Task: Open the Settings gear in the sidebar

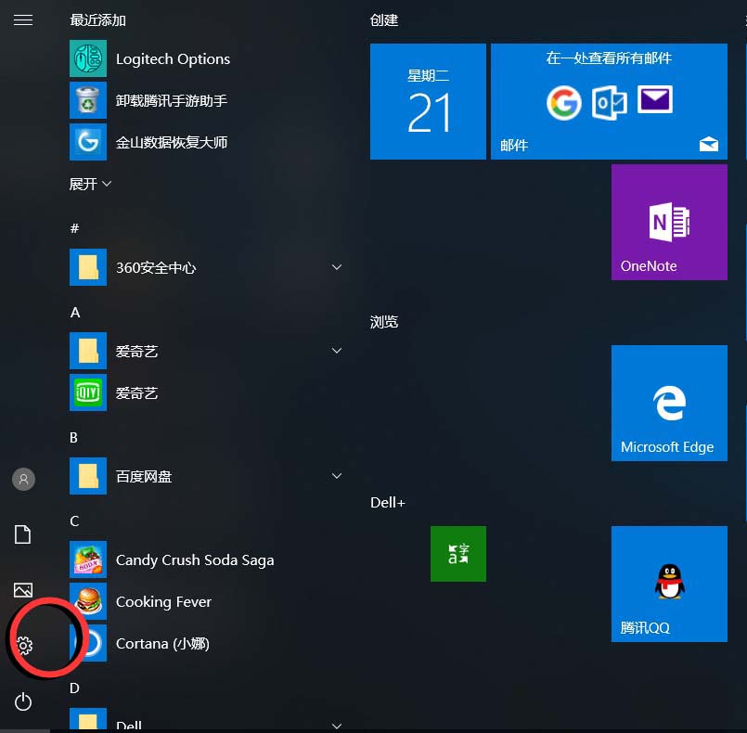Action: point(23,646)
